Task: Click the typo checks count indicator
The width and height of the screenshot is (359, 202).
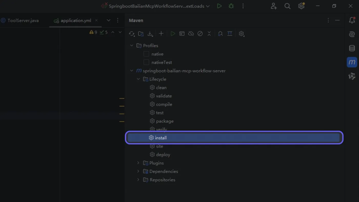Action: point(104,32)
